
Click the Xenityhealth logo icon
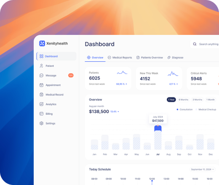click(42, 43)
